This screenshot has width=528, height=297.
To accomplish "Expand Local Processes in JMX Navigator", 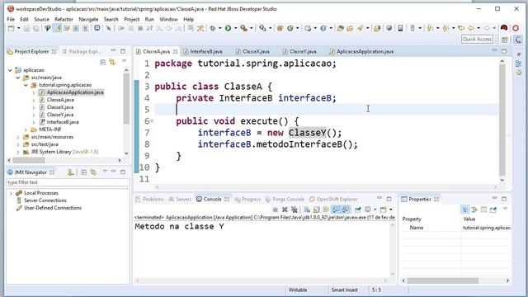I will 11,193.
